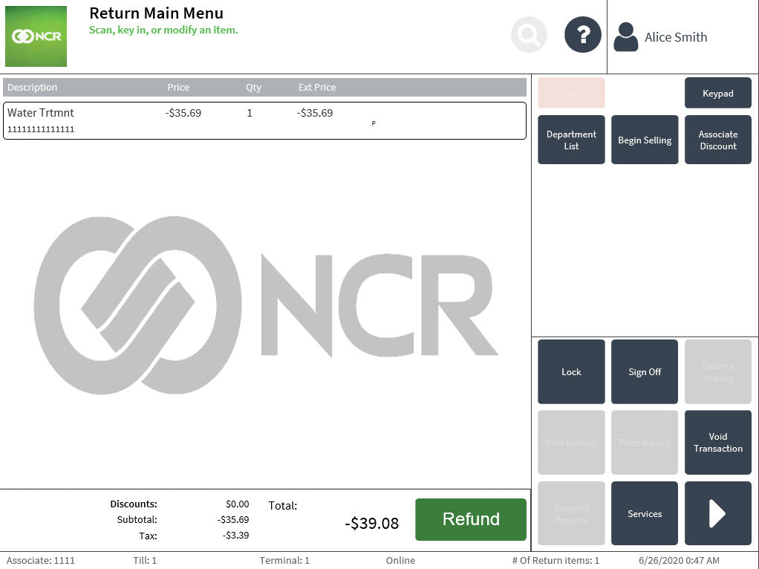The image size is (759, 569).
Task: Click the Associate: 1111 status entry
Action: tap(41, 560)
